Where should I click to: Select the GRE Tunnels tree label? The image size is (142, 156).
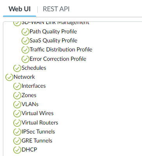pyautogui.click(x=37, y=141)
